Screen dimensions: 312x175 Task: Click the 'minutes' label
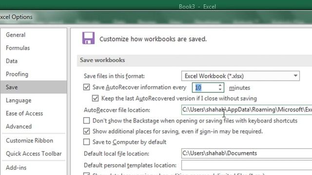(x=239, y=87)
